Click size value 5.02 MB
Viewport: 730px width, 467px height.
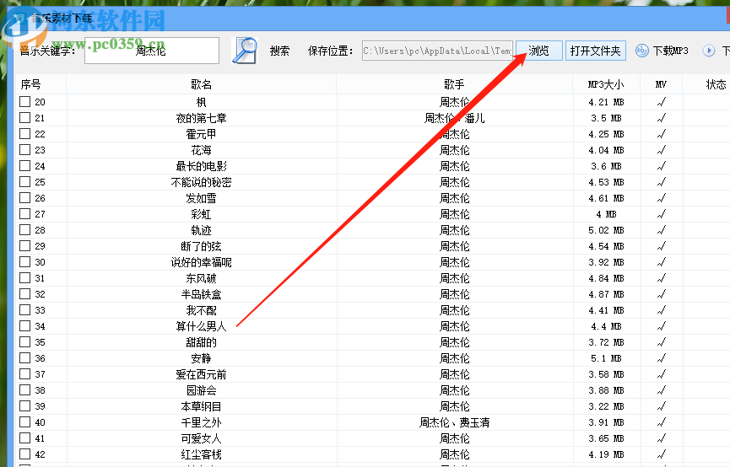pos(606,230)
